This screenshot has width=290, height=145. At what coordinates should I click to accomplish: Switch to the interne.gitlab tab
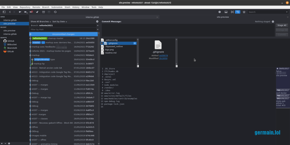click(x=93, y=17)
